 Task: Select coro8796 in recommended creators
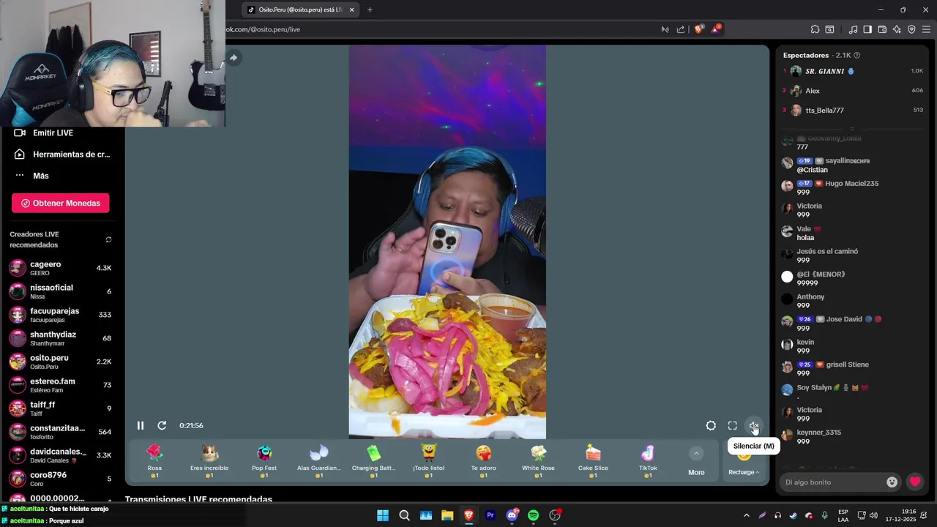pyautogui.click(x=60, y=479)
